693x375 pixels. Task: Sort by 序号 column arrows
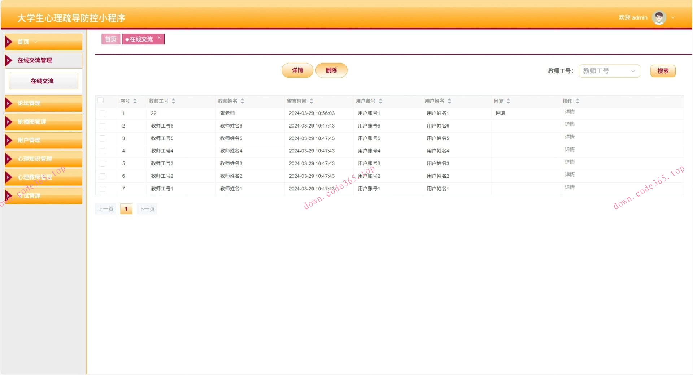[135, 101]
